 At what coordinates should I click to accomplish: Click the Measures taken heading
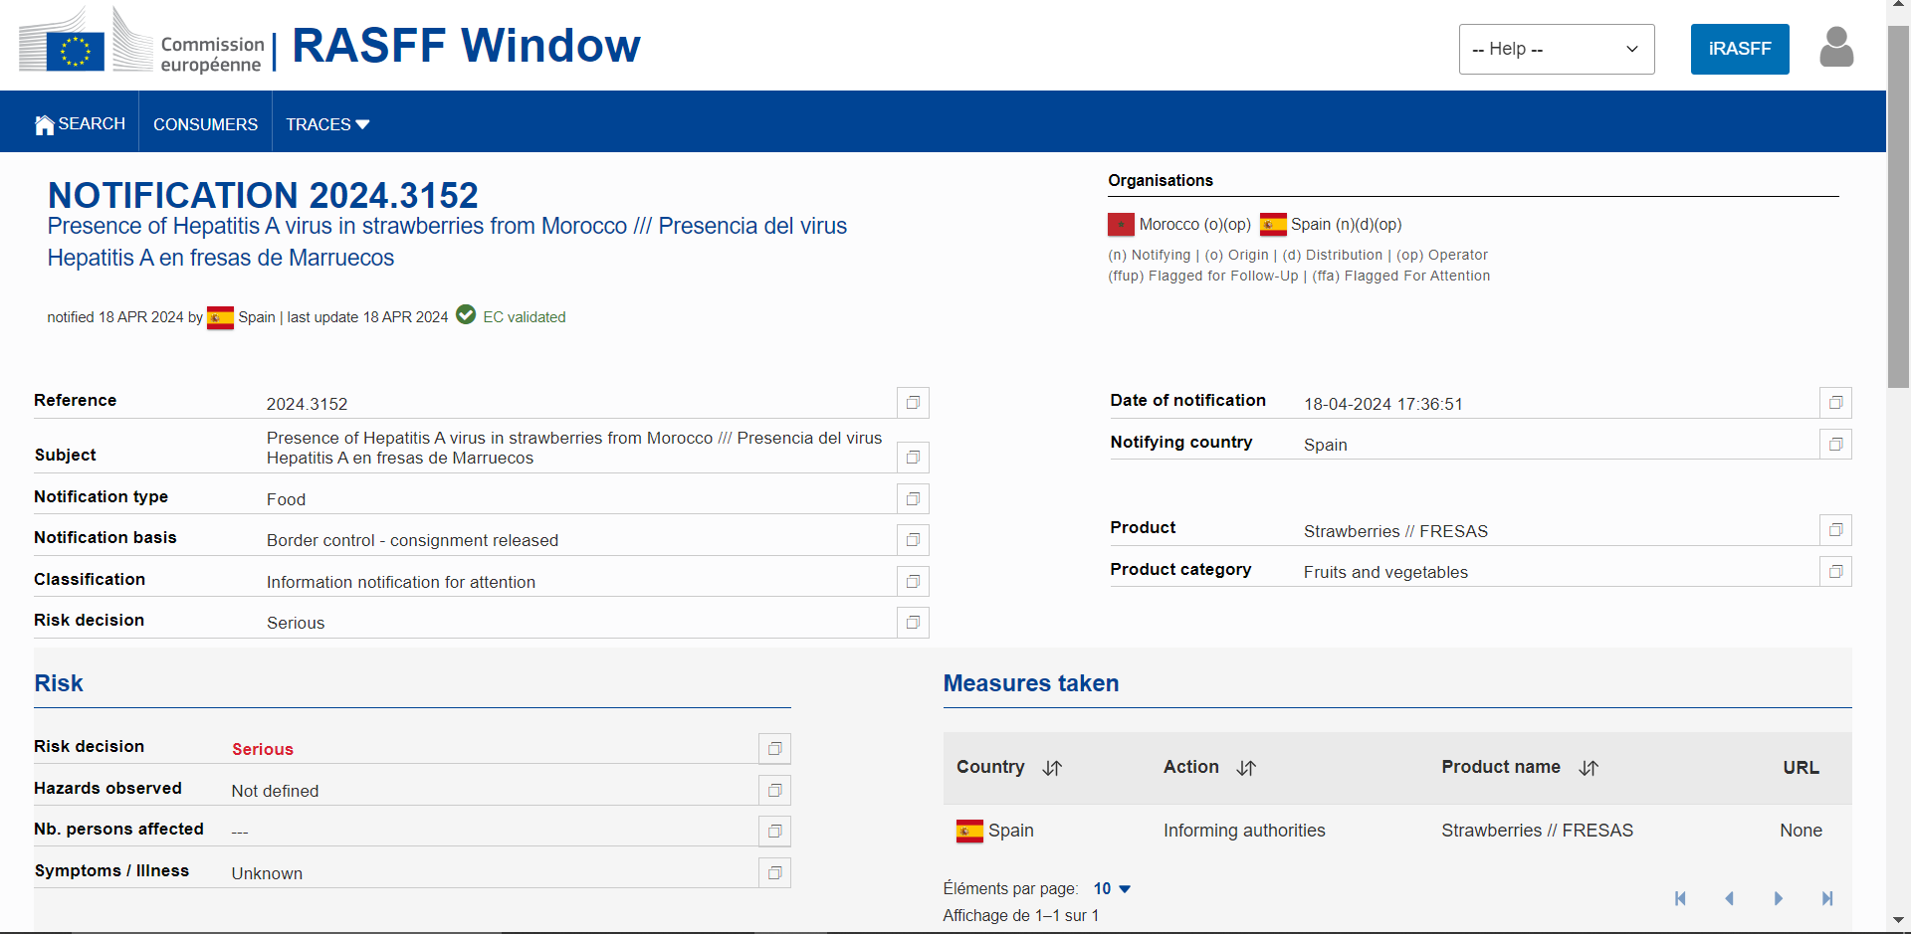click(x=1031, y=683)
